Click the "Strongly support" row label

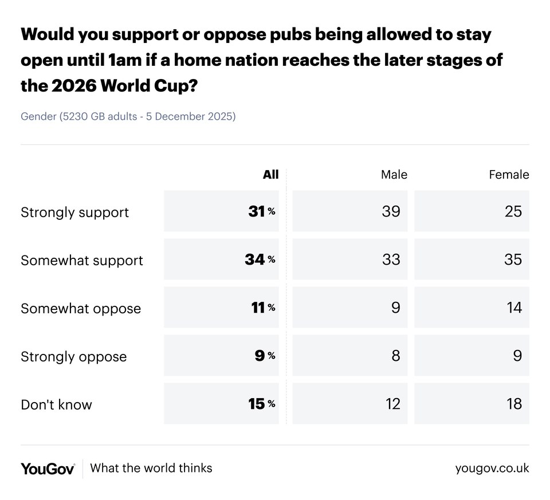pos(74,212)
